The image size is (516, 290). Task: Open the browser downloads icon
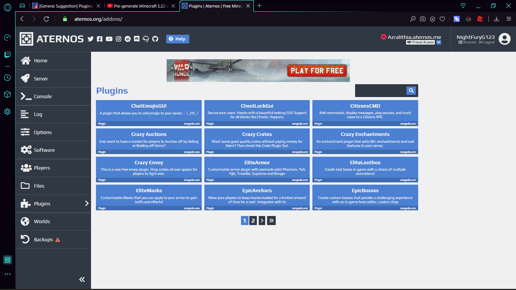pyautogui.click(x=497, y=19)
